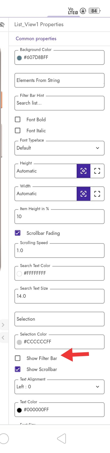Image resolution: width=110 pixels, height=453 pixels.
Task: Expand panel with right chevron arrow
Action: (3, 325)
